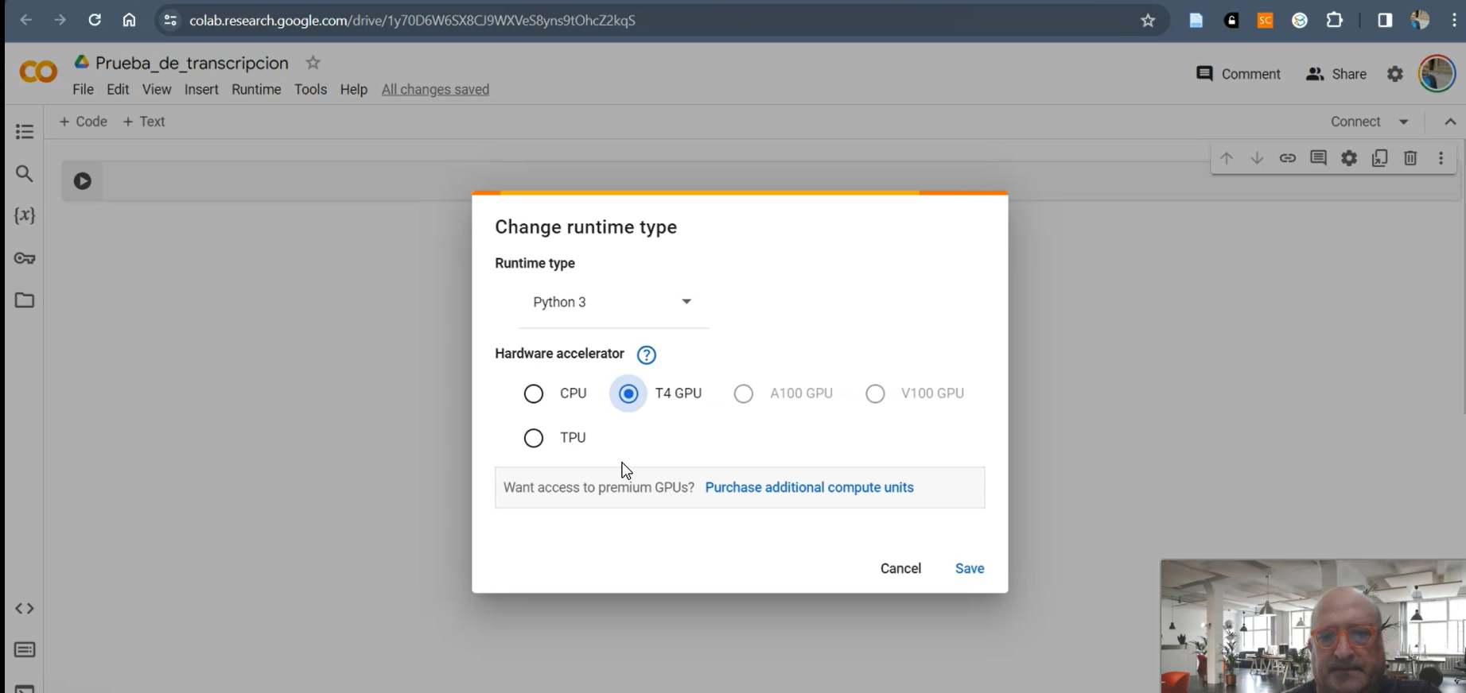Open the find and replace search icon

click(x=25, y=173)
